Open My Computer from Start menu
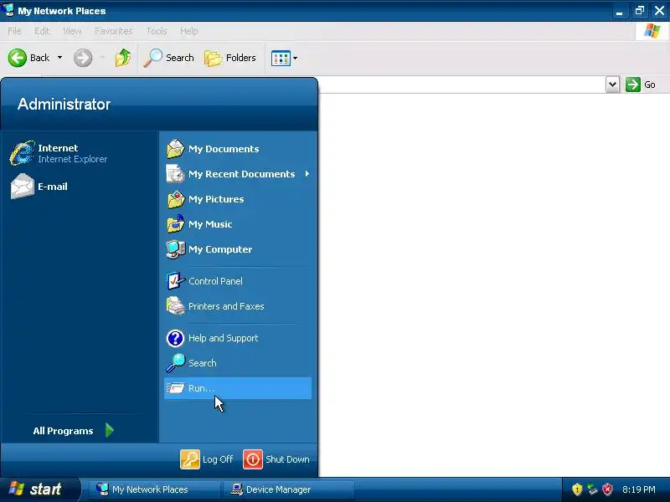This screenshot has height=502, width=670. click(238, 249)
